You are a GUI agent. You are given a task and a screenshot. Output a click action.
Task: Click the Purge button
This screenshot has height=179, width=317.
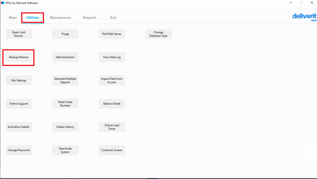65,34
